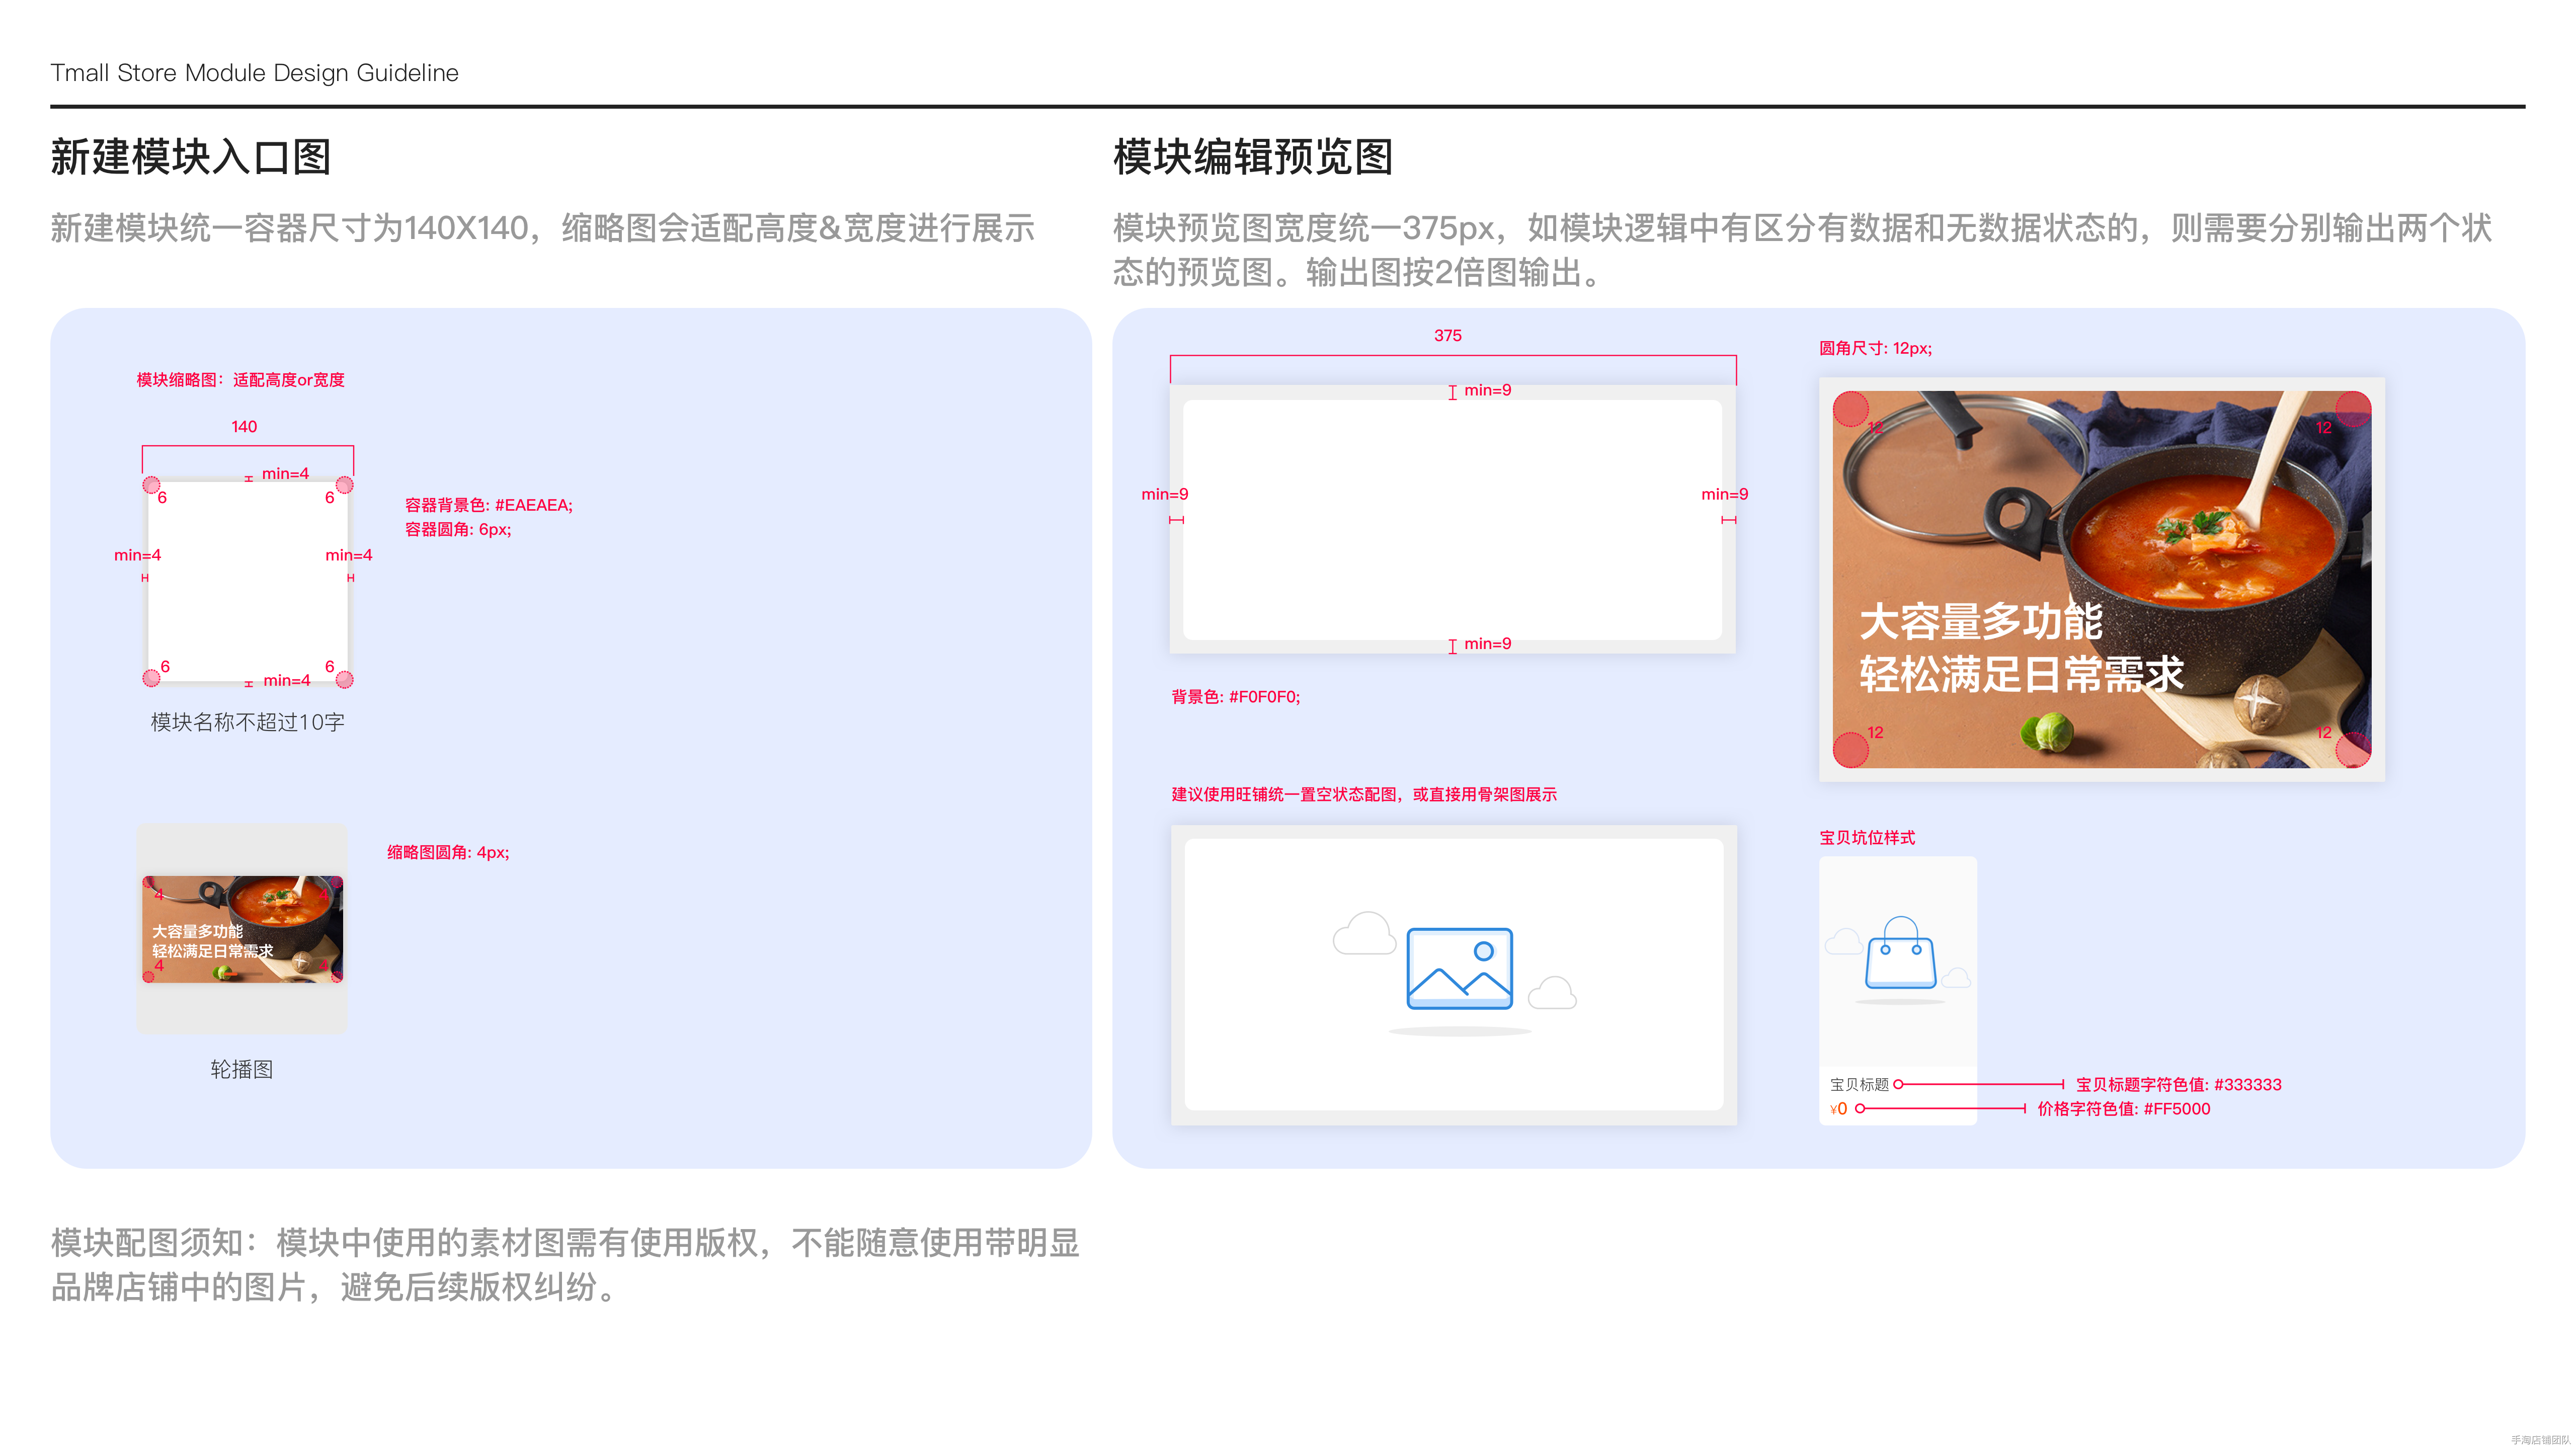Viewport: 2576px width, 1449px height.
Task: Click the '新建模块入口图' heading
Action: pos(190,157)
